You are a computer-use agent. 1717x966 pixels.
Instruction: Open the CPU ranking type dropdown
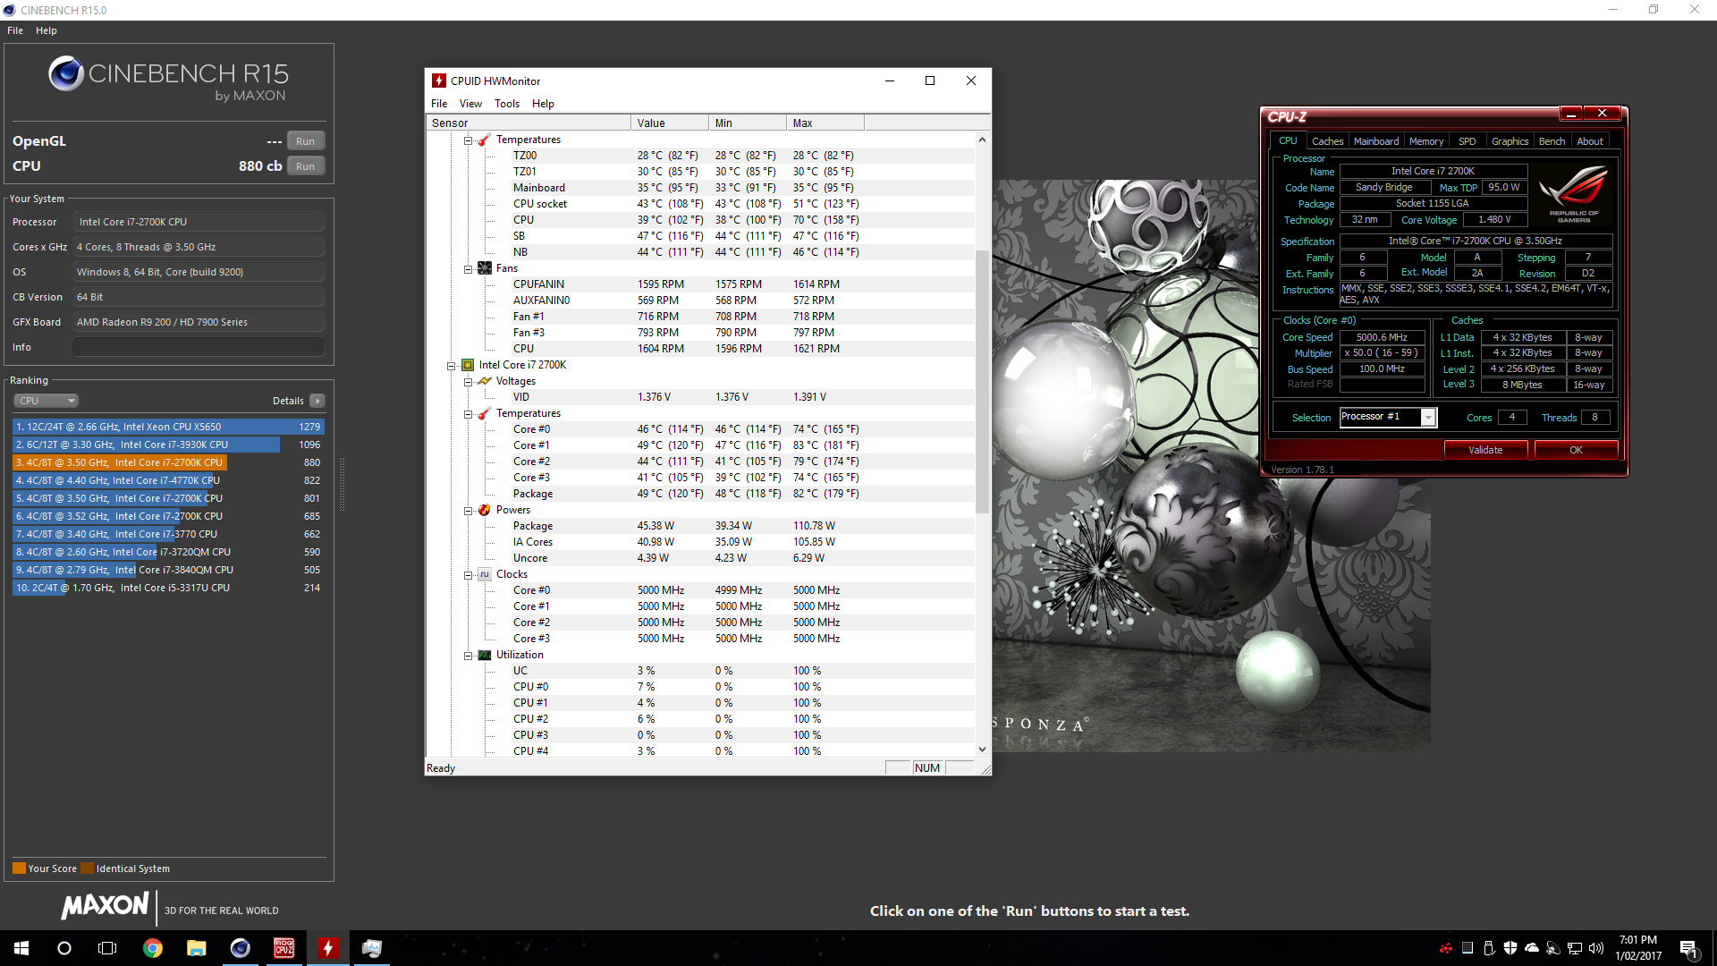tap(47, 401)
